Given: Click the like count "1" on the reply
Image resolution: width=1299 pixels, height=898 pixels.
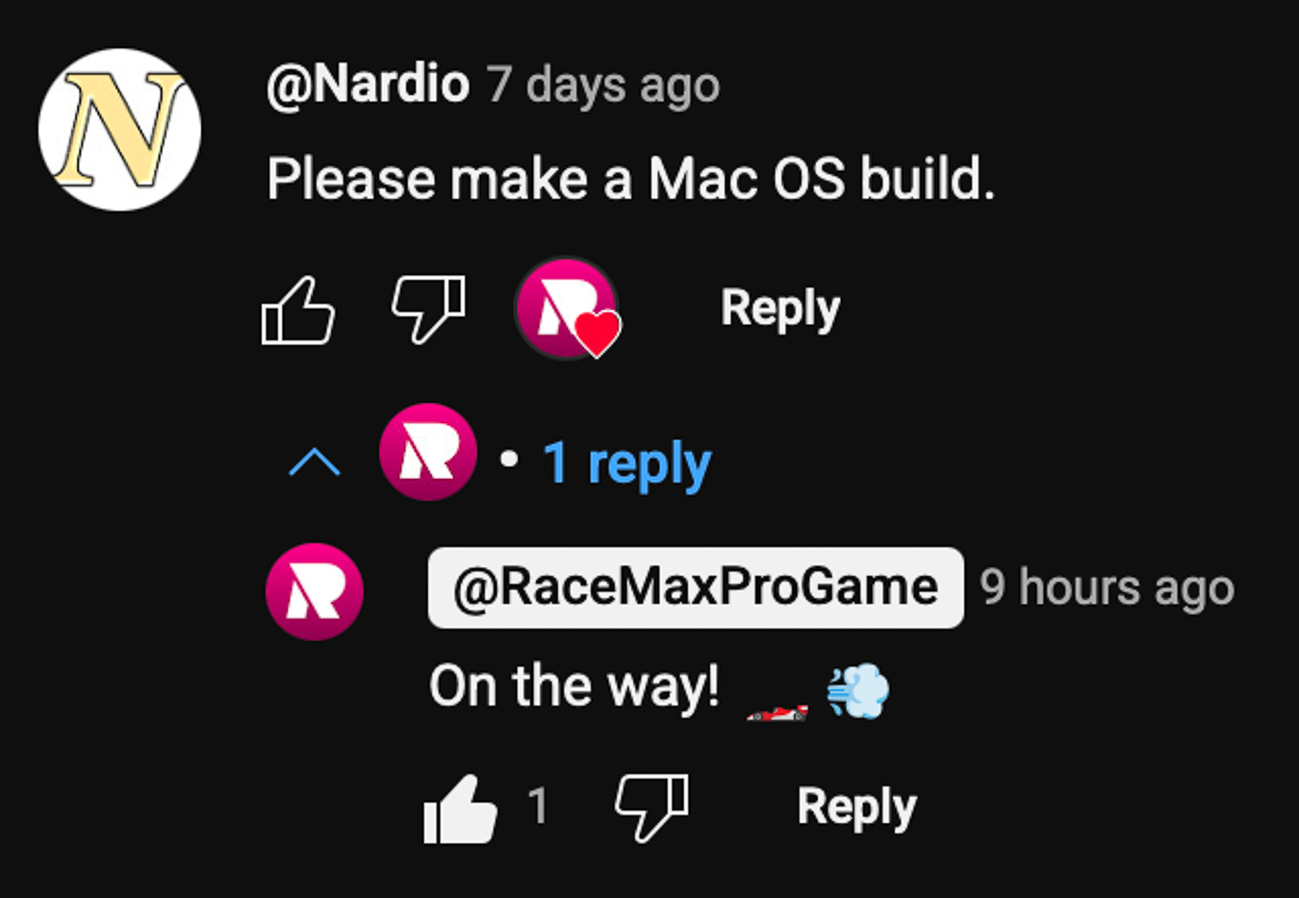Looking at the screenshot, I should point(538,806).
